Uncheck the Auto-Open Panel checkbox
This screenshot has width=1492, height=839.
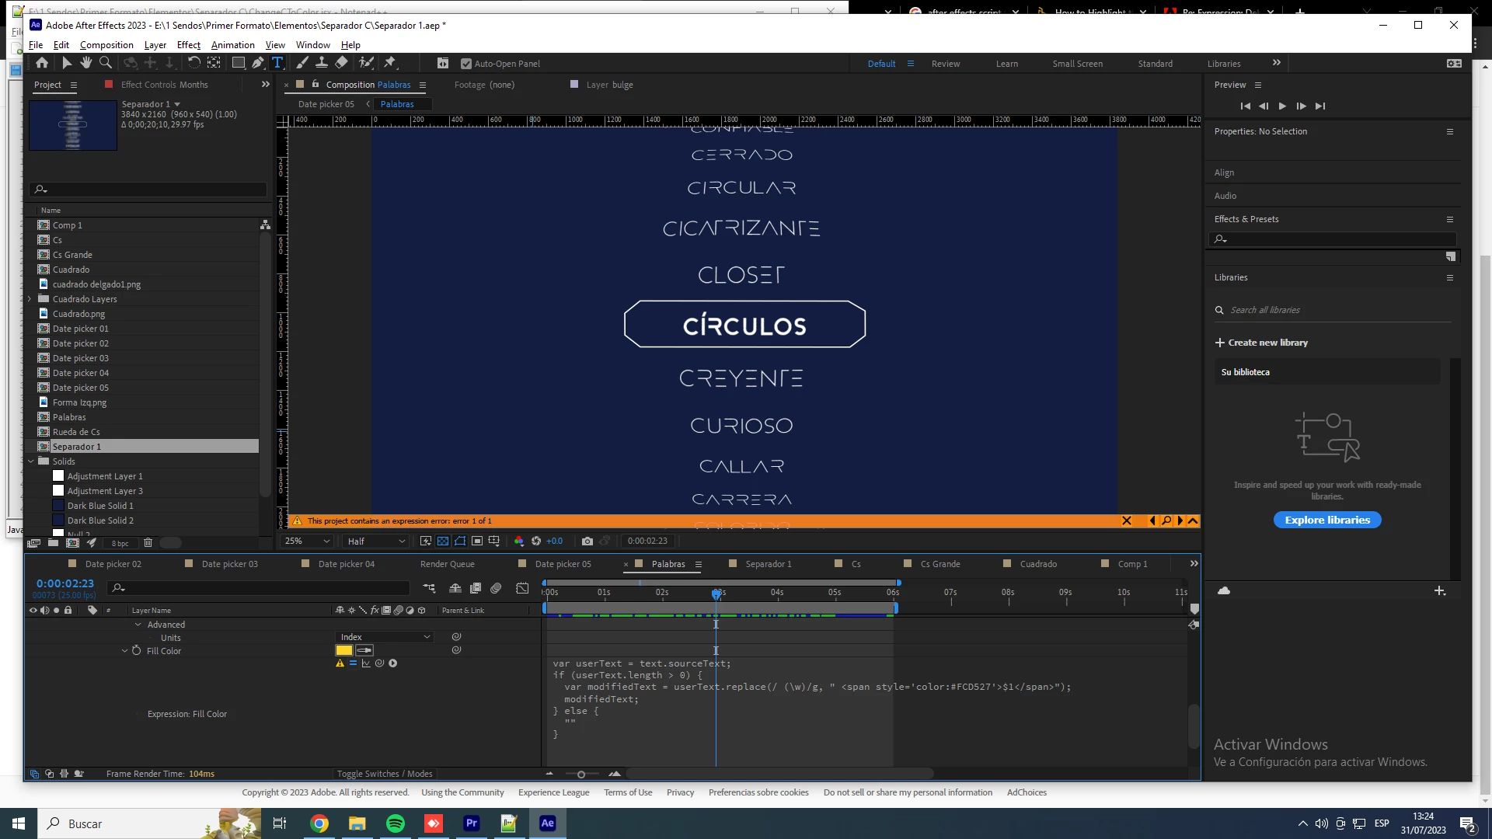[466, 64]
